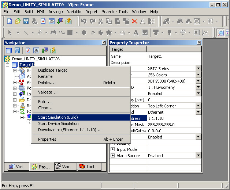Screen dimensions: 230x190
Task: Select the Trend graph tool
Action: click(x=205, y=33)
